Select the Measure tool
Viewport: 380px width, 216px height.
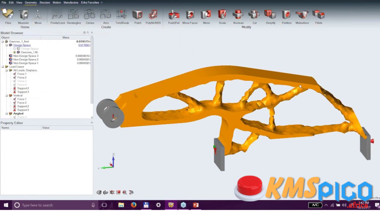[23, 17]
